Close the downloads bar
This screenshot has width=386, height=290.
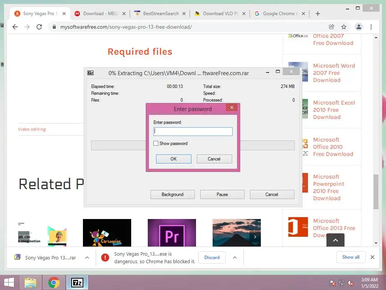(x=372, y=257)
